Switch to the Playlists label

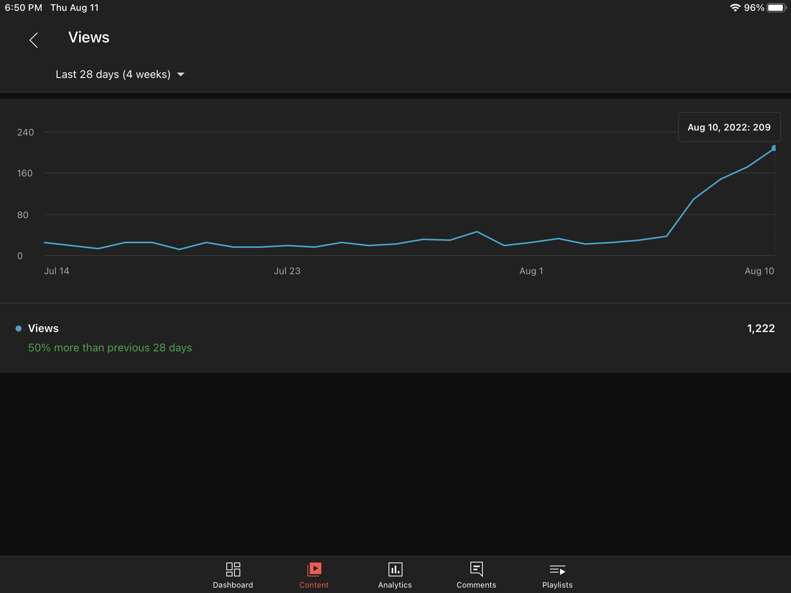(557, 585)
